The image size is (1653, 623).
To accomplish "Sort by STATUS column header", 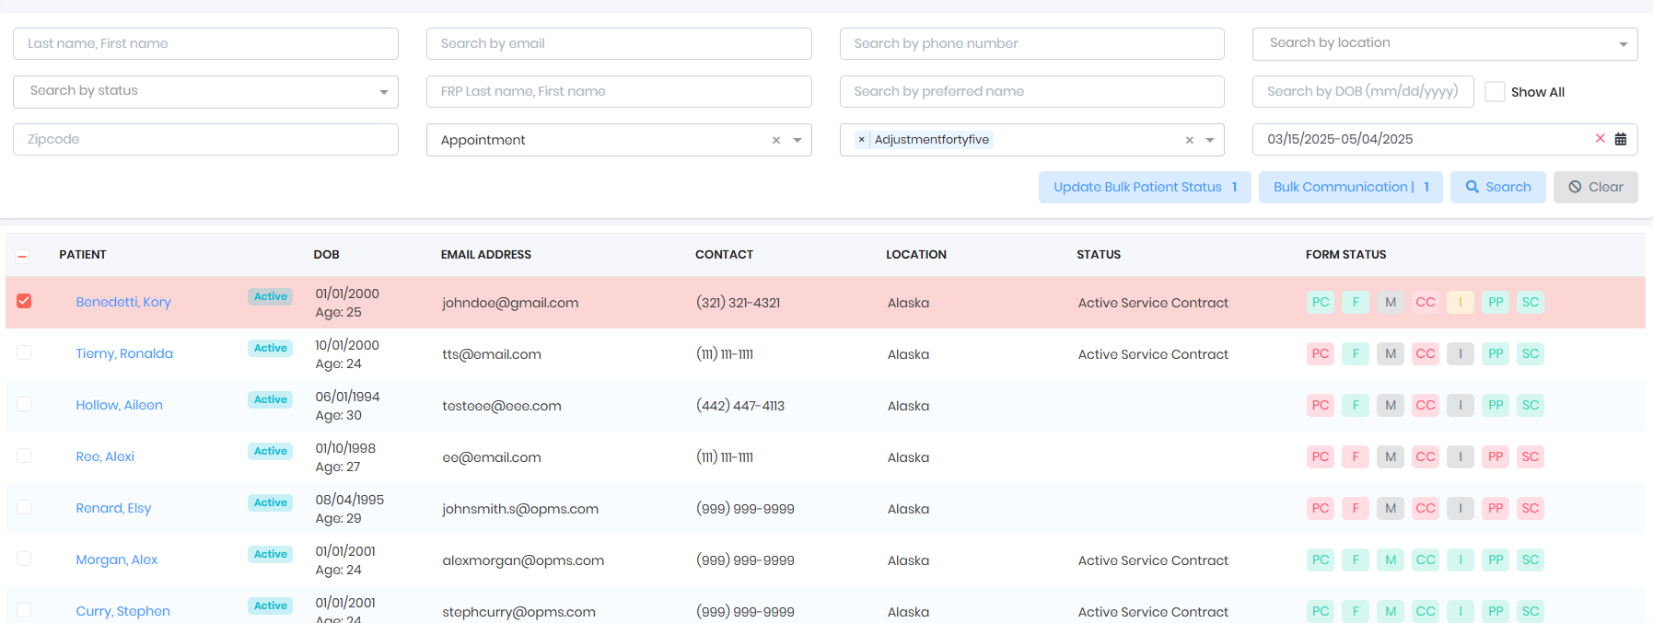I will tap(1099, 255).
